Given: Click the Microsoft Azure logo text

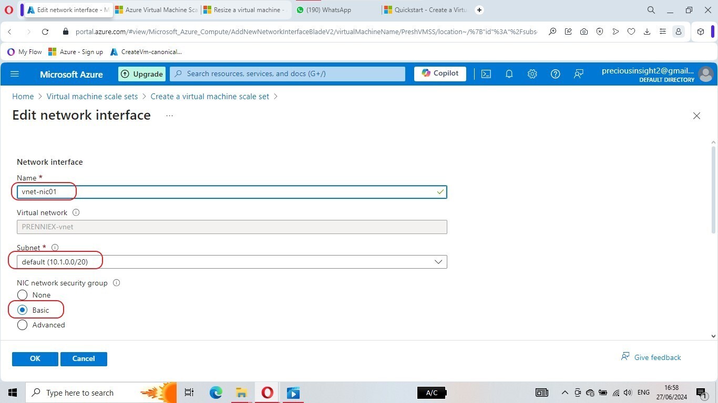Looking at the screenshot, I should [71, 75].
